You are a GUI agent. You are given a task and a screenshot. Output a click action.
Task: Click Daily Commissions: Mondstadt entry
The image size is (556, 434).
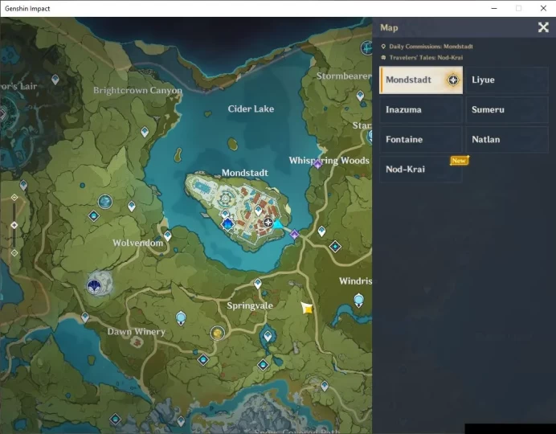coord(427,47)
